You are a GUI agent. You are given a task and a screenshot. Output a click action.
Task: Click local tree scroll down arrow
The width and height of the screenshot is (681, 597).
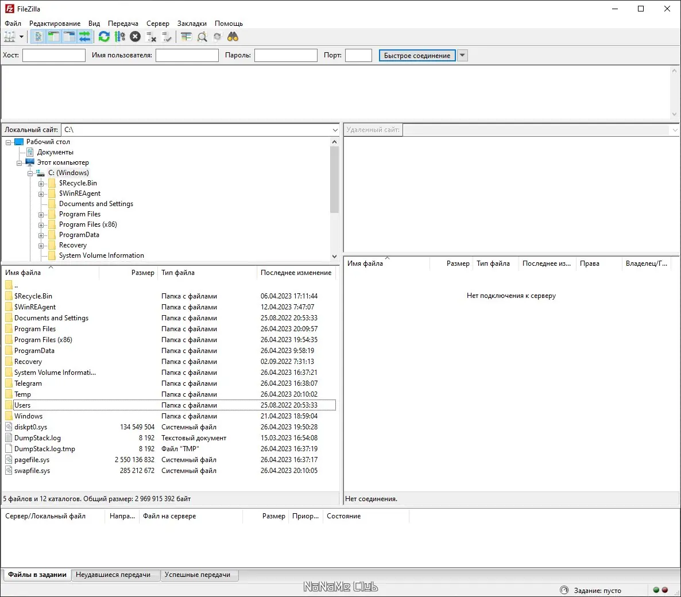pyautogui.click(x=334, y=256)
